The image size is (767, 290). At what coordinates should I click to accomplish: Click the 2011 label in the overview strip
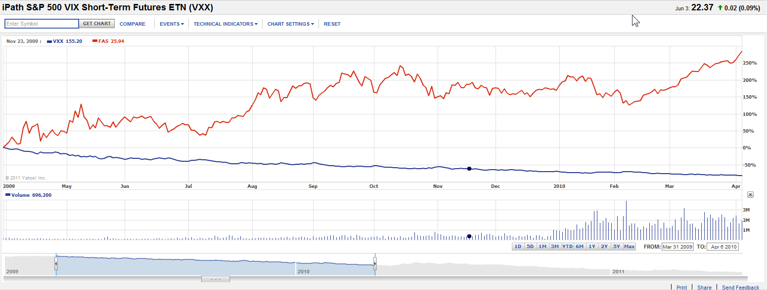(x=619, y=272)
